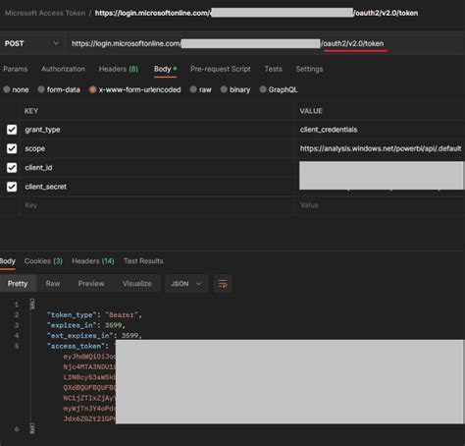This screenshot has width=465, height=446.
Task: Select the request Body tab
Action: pos(166,69)
